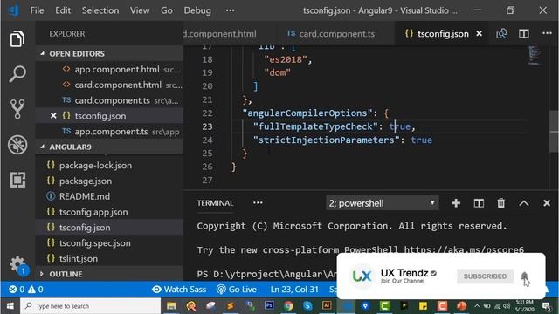Close the terminal panel
Image resolution: width=559 pixels, height=314 pixels.
547,203
